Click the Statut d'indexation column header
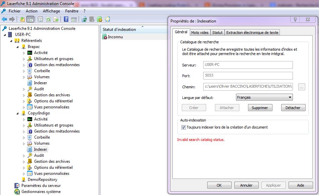 point(134,30)
